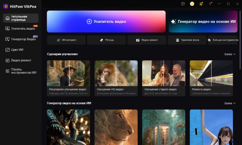Viewport: 242px width, 145px height.
Task: Click the Цвет ИИ sidebar icon
Action: 8,49
